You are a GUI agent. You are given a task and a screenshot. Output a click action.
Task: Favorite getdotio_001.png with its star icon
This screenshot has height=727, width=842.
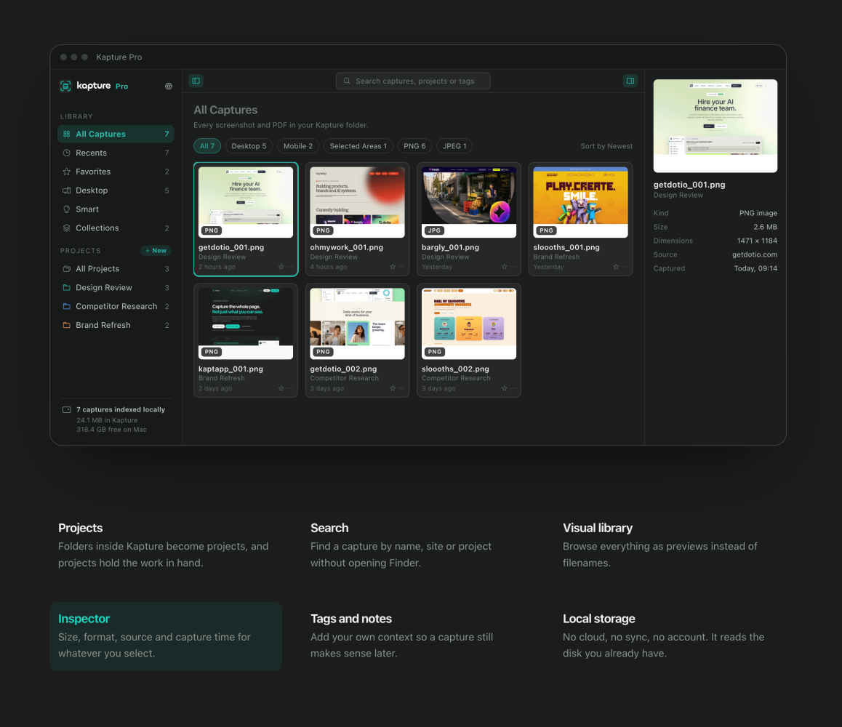tap(281, 267)
